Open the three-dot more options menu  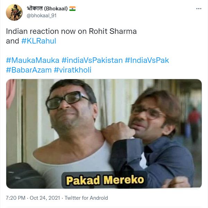[199, 9]
